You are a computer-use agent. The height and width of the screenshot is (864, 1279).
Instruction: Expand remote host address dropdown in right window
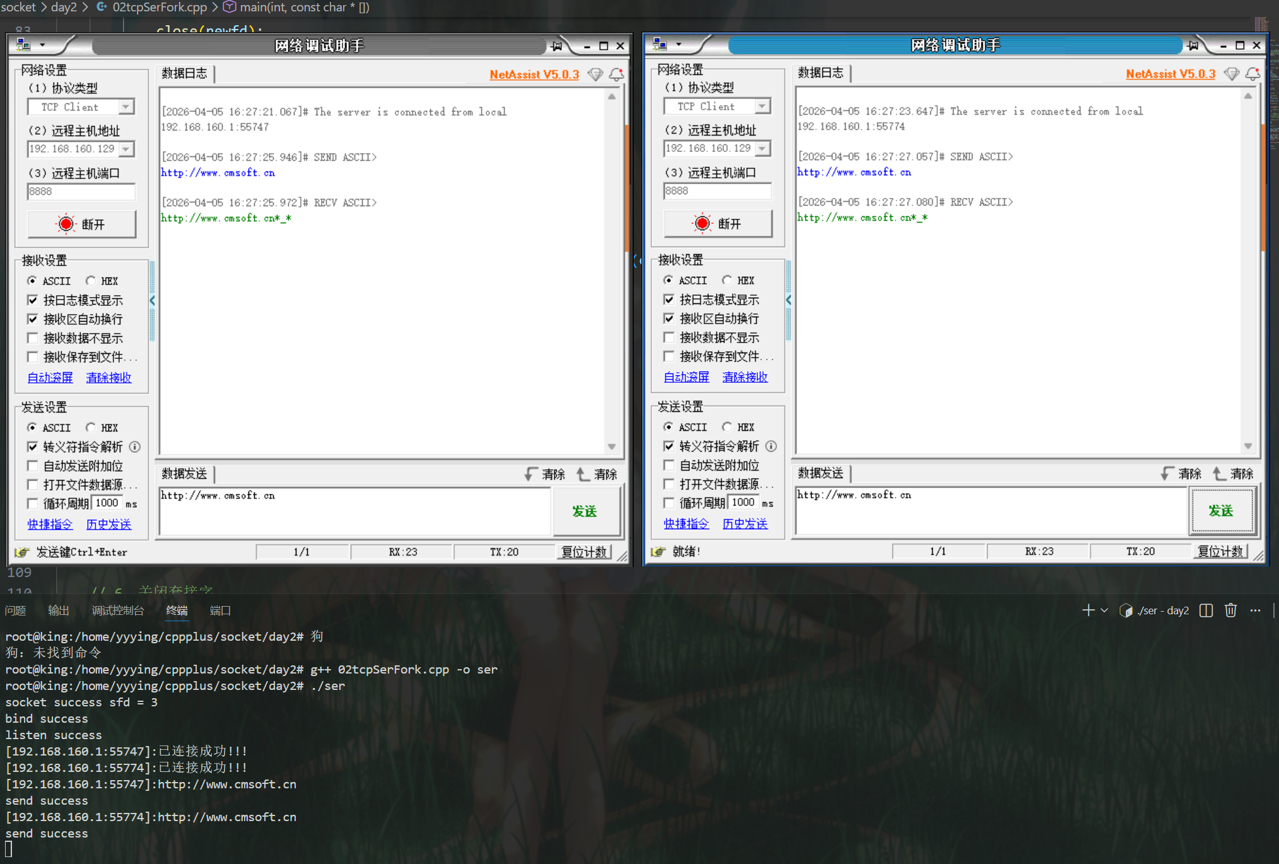click(x=762, y=149)
